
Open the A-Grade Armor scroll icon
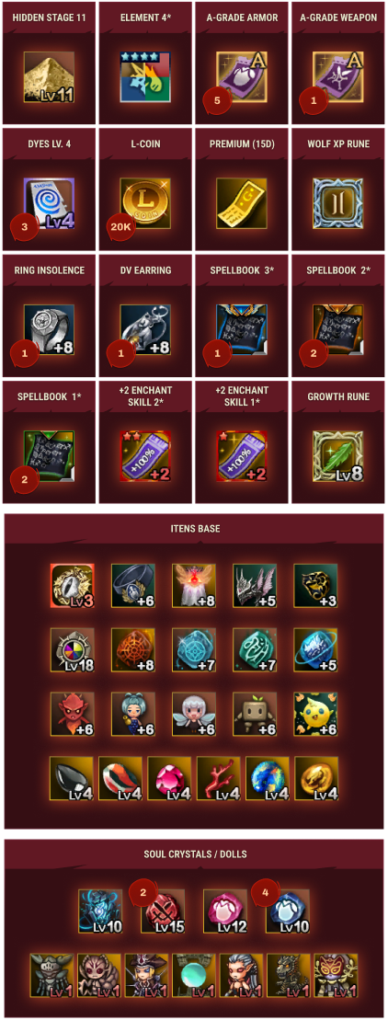click(x=241, y=77)
